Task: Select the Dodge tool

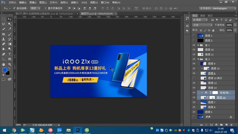Action: [10, 49]
